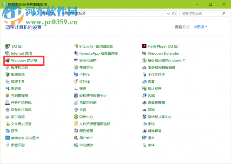231x164 pixels.
Task: Click the Windows 防火墙 icon
Action: (7, 60)
